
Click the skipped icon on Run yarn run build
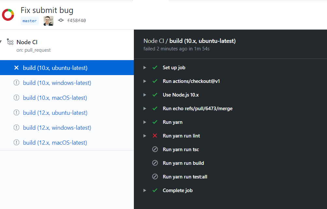pos(155,163)
